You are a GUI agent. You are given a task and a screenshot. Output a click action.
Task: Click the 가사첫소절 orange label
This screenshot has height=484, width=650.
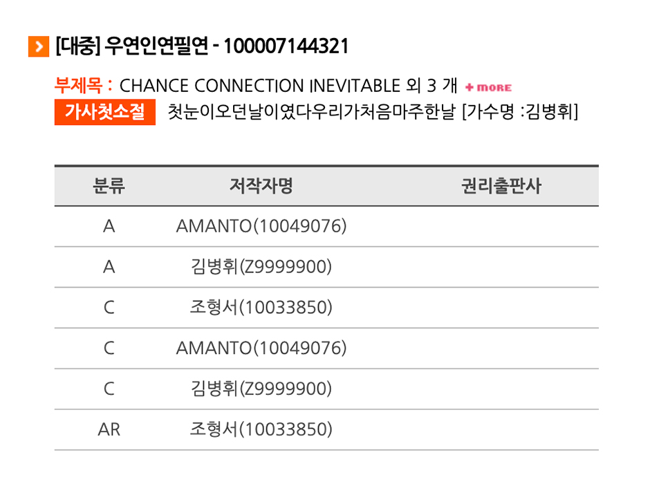point(105,112)
